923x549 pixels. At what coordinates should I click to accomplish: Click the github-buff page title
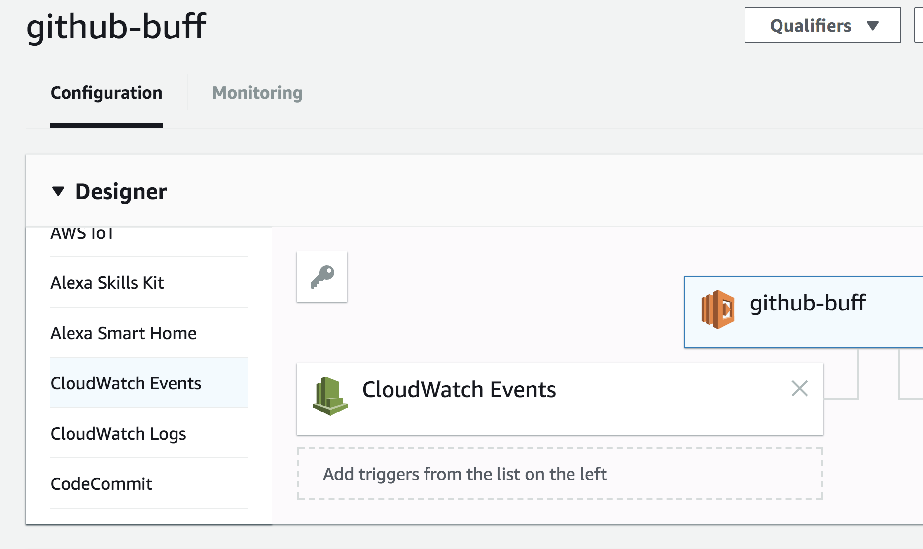coord(116,26)
